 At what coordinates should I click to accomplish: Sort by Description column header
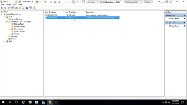point(102,12)
